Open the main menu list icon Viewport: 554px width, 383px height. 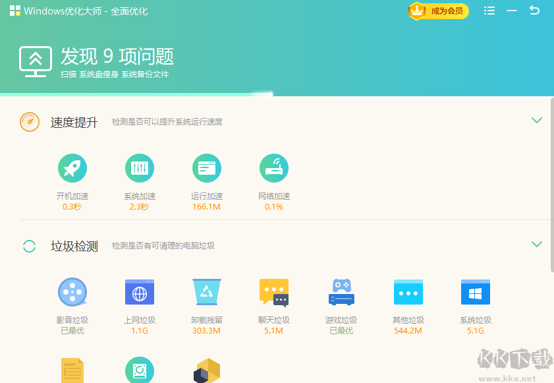(x=489, y=11)
